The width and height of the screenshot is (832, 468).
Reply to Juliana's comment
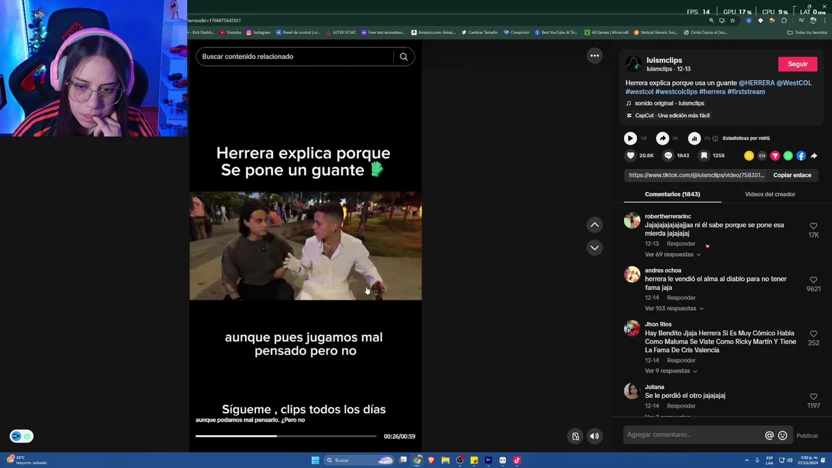(x=681, y=406)
